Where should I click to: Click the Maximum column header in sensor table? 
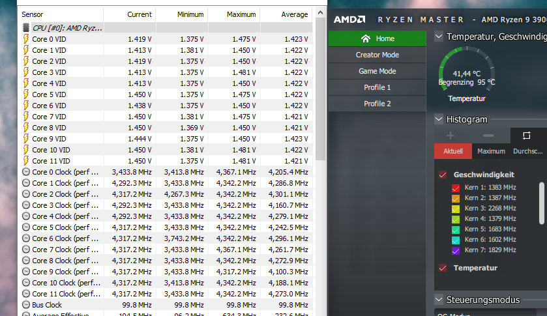[x=234, y=14]
